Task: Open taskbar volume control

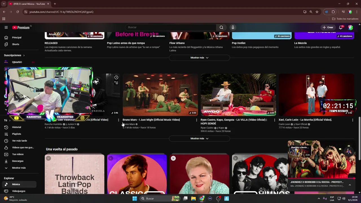Action: click(344, 198)
